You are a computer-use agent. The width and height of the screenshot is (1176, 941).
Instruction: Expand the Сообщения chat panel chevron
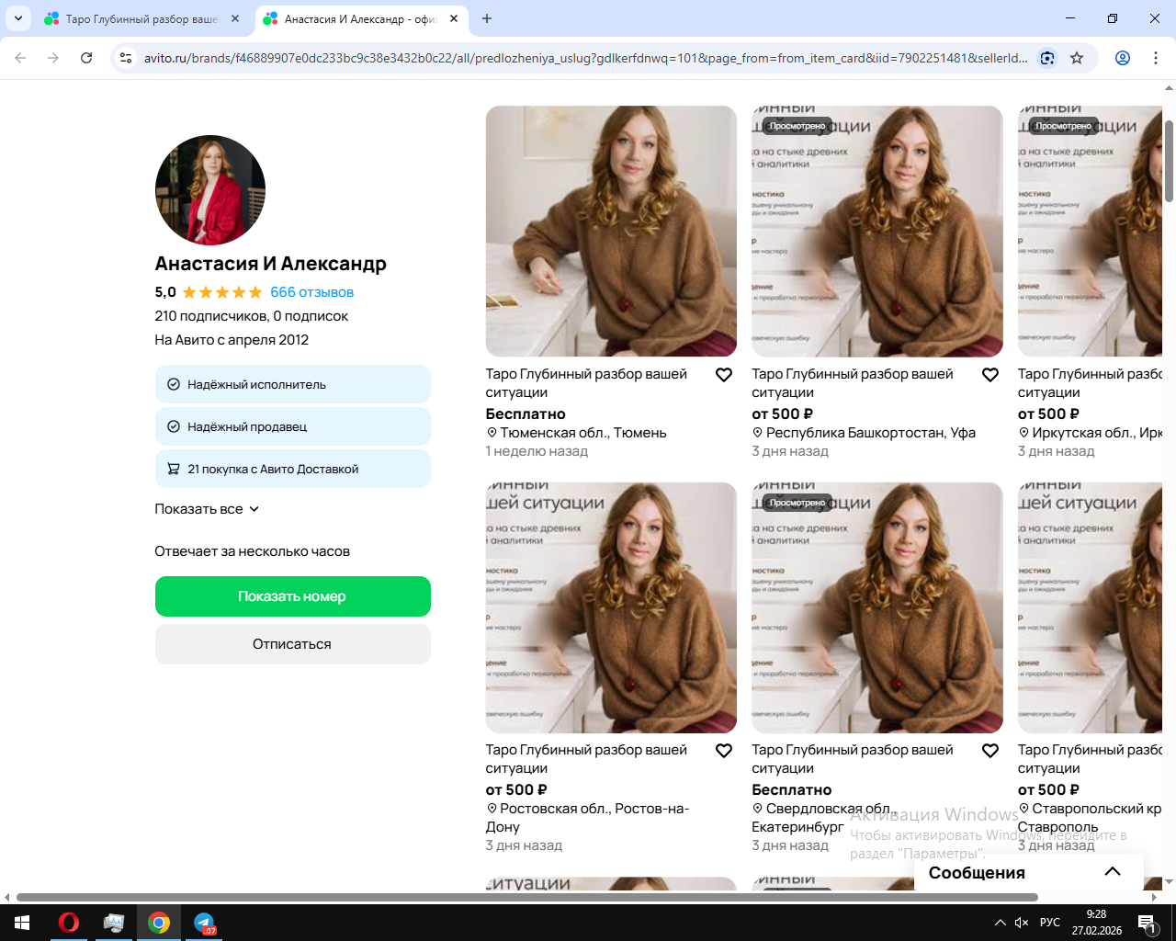(1113, 872)
